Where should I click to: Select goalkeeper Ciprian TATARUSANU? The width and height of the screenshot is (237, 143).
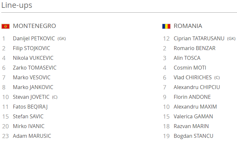199,38
